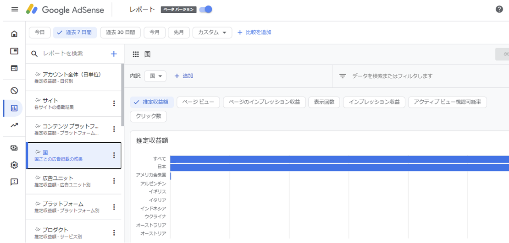Click the アメリカ合衆国 chart label
The height and width of the screenshot is (243, 509).
(151, 175)
